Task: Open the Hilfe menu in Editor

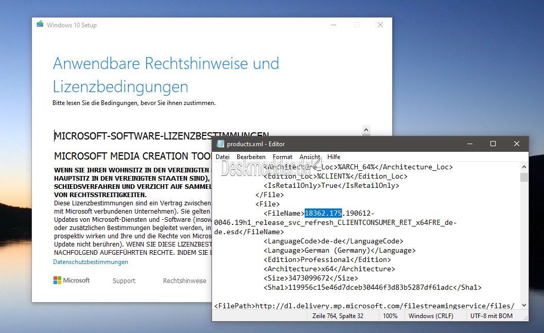Action: pyautogui.click(x=334, y=157)
